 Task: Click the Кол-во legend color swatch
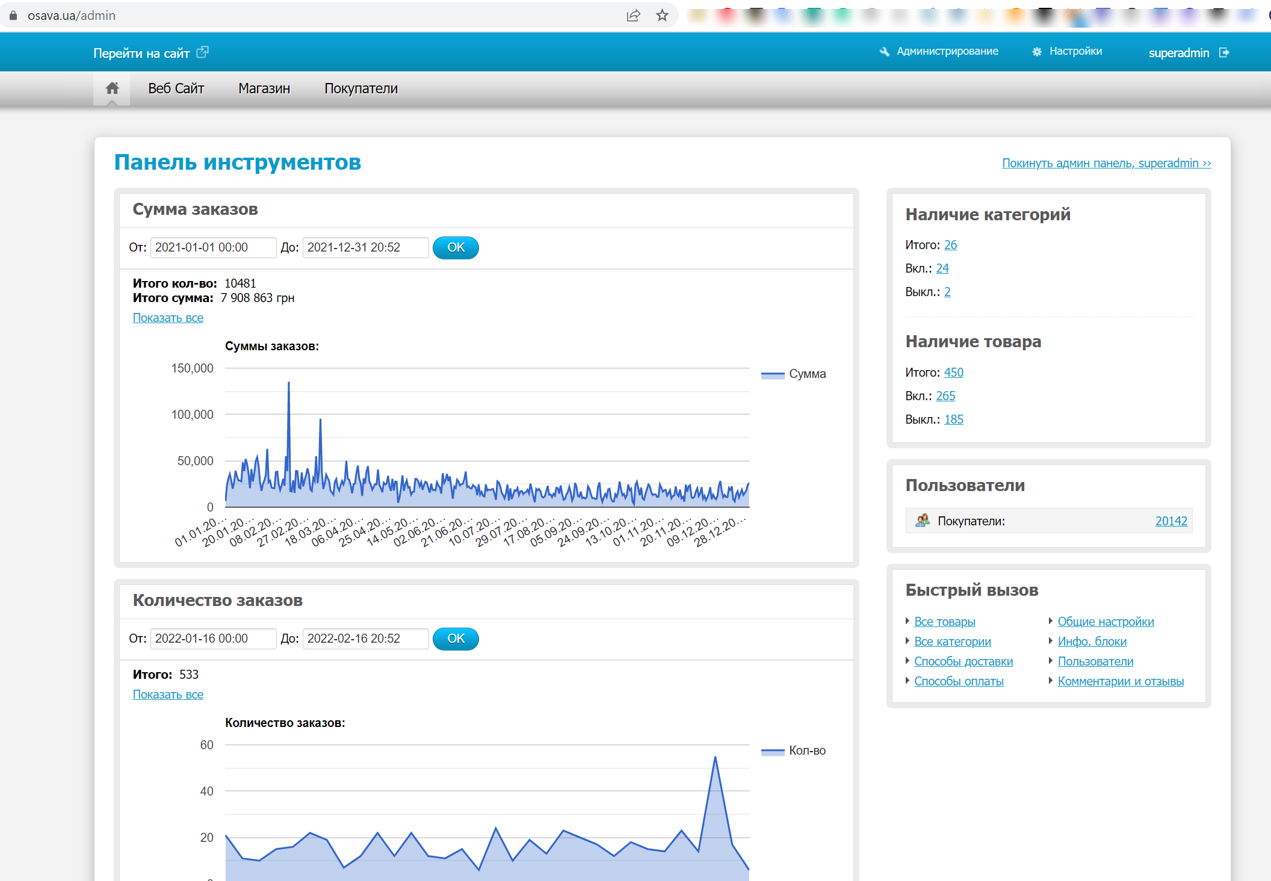point(773,751)
